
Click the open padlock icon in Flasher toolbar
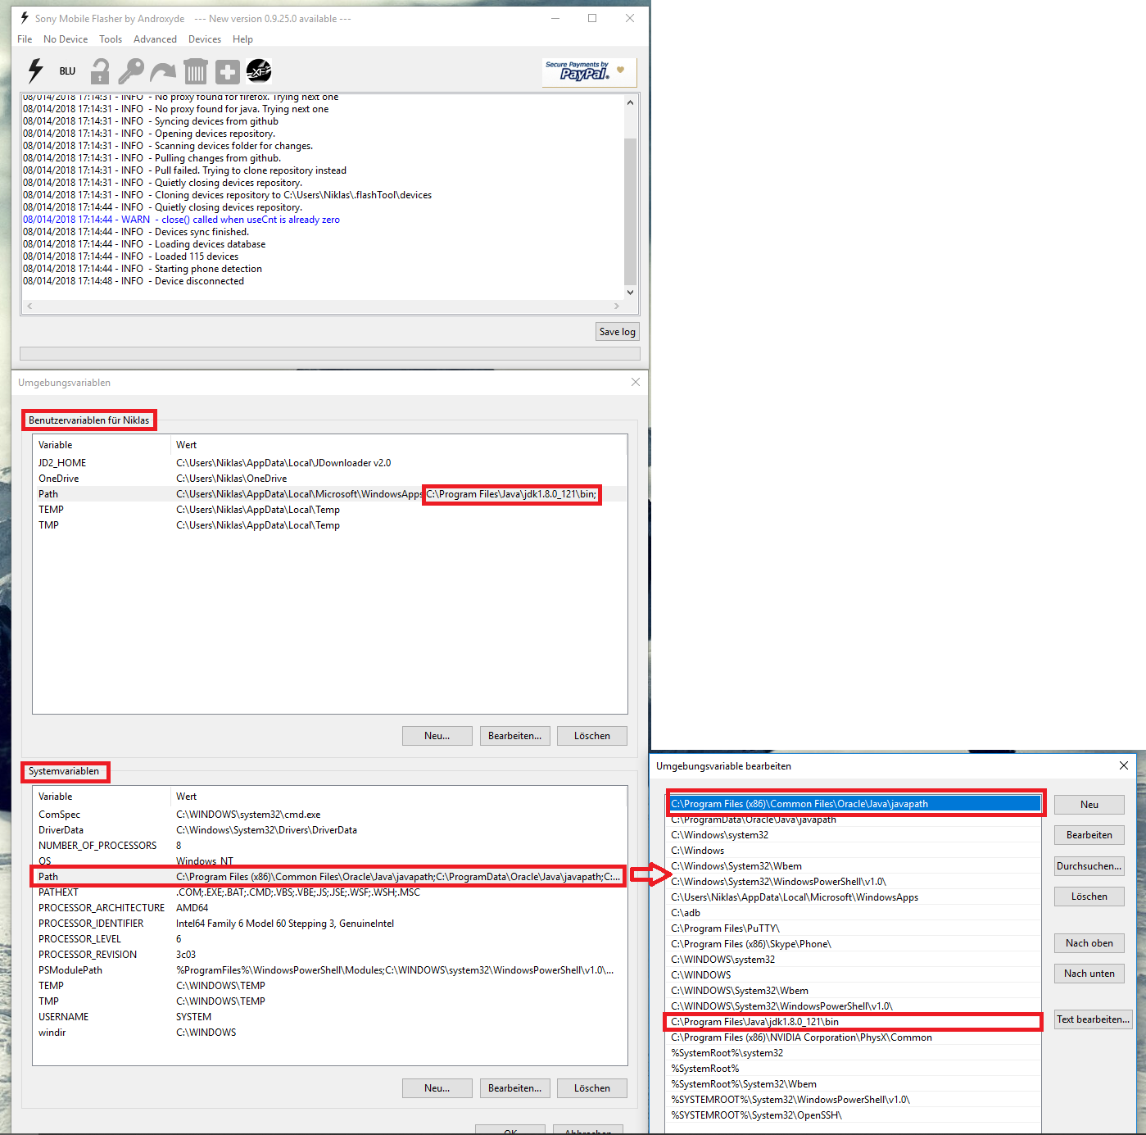point(100,71)
